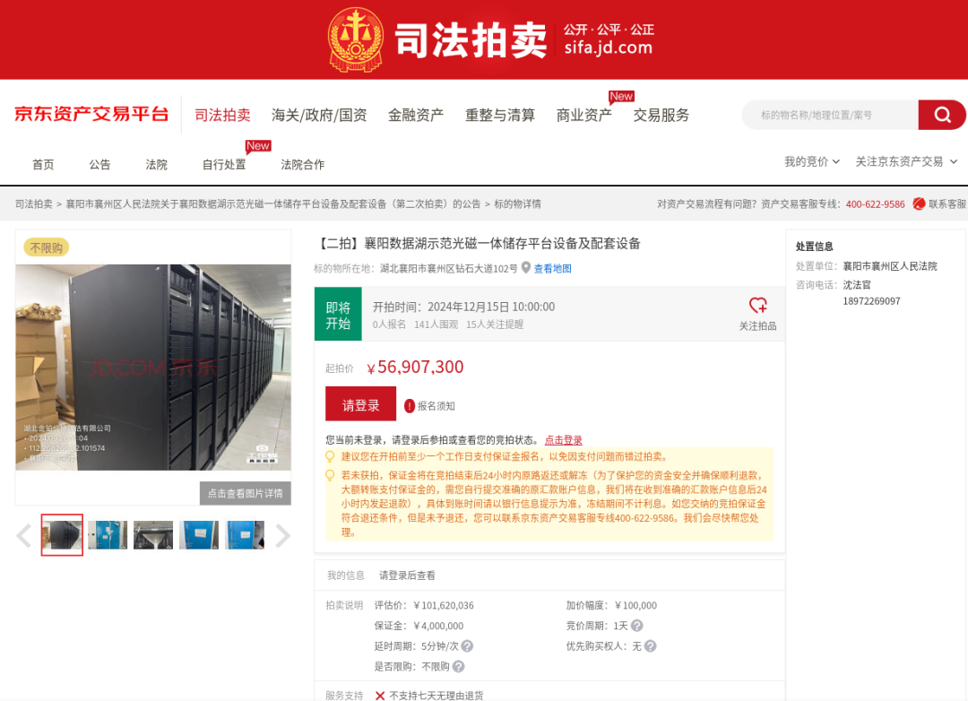Open the 金融资产 section
This screenshot has height=701, width=968.
click(x=416, y=116)
